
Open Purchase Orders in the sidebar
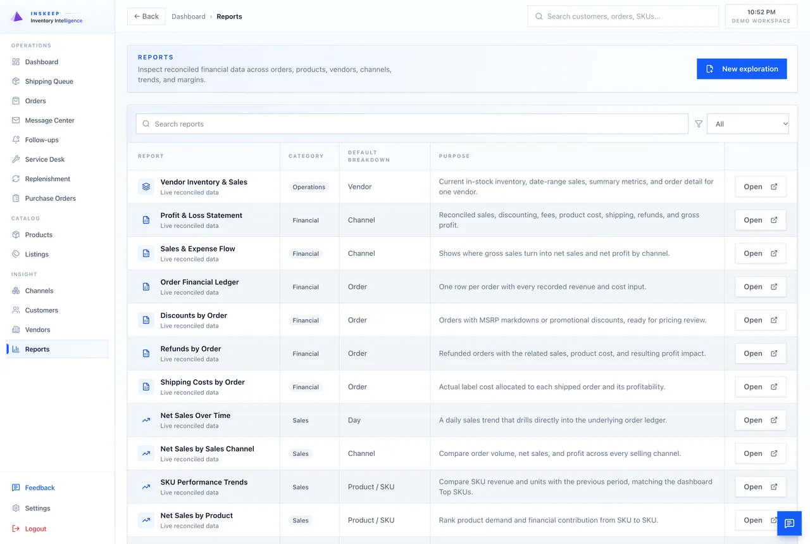click(x=57, y=198)
